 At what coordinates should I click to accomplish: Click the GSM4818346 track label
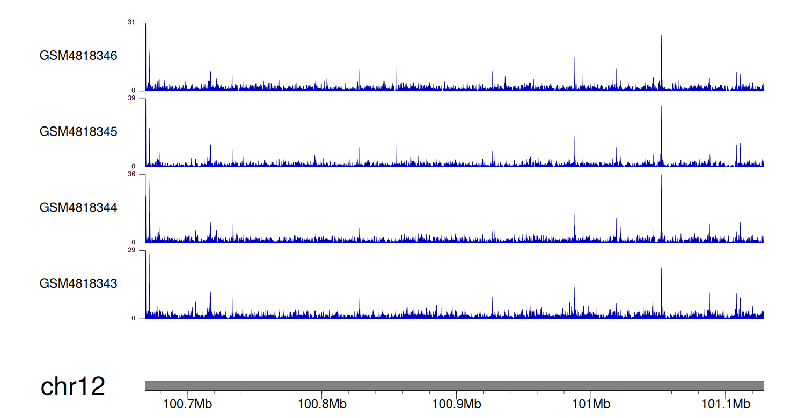[x=78, y=56]
